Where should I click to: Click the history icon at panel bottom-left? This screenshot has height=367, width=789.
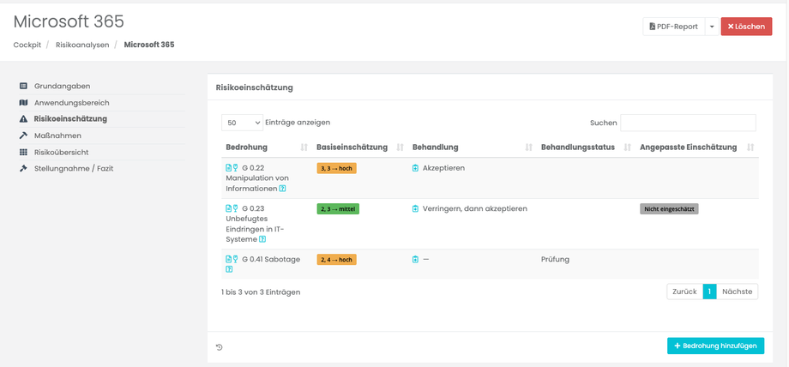coord(220,347)
